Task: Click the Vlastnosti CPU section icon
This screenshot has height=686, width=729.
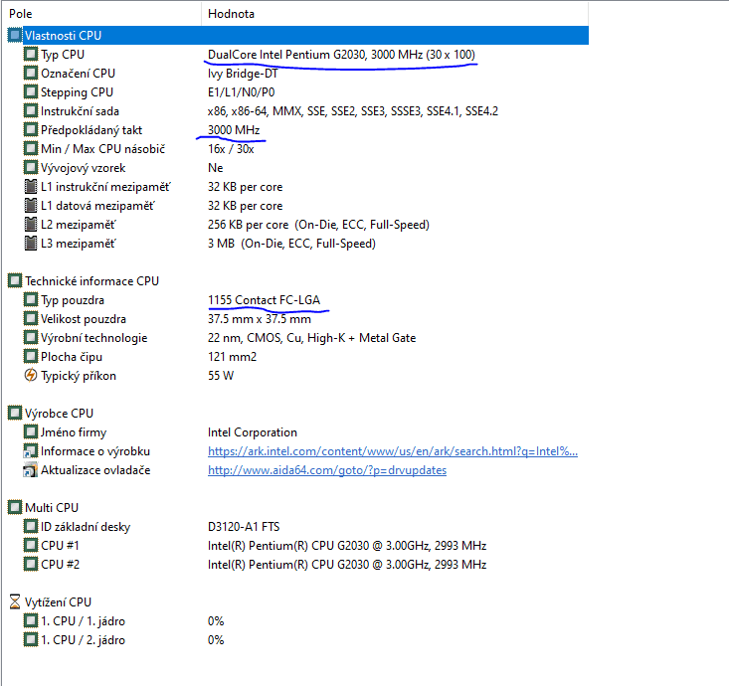Action: click(x=15, y=36)
